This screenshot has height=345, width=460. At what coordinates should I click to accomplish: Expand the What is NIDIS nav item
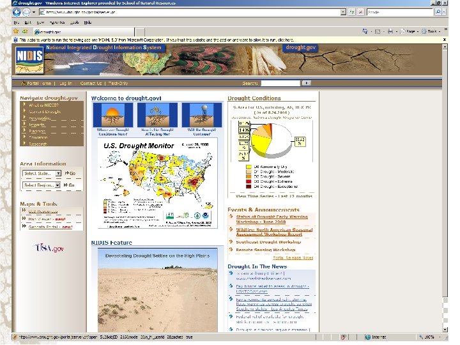click(43, 105)
